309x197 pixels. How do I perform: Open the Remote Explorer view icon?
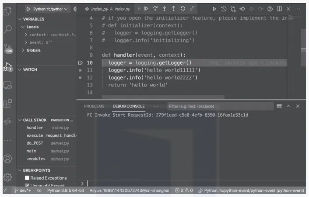pos(8,86)
